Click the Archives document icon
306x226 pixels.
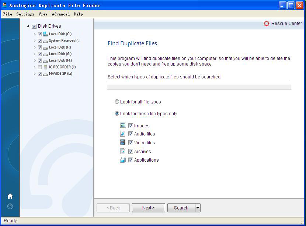pyautogui.click(x=122, y=151)
